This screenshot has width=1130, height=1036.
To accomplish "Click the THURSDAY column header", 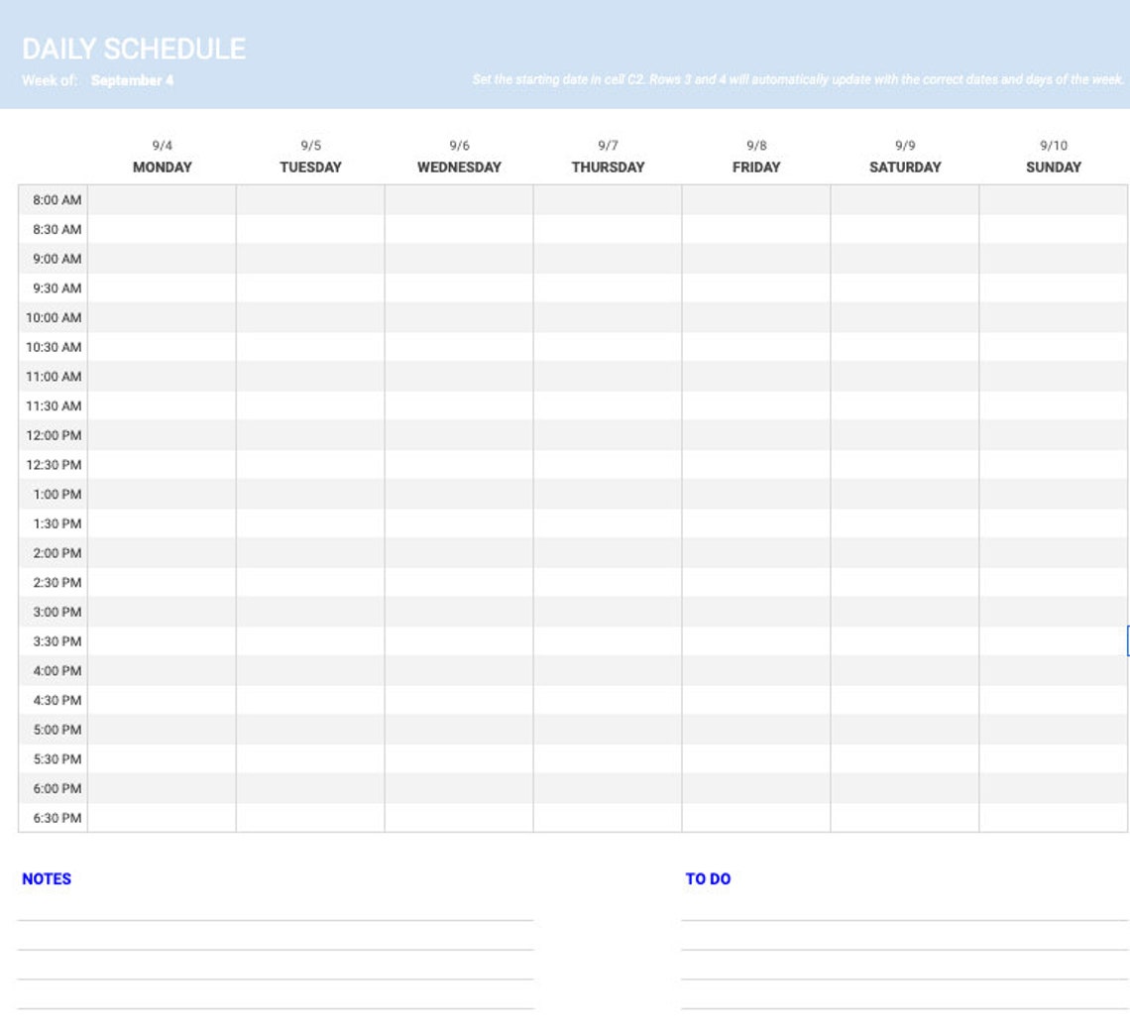I will coord(607,167).
